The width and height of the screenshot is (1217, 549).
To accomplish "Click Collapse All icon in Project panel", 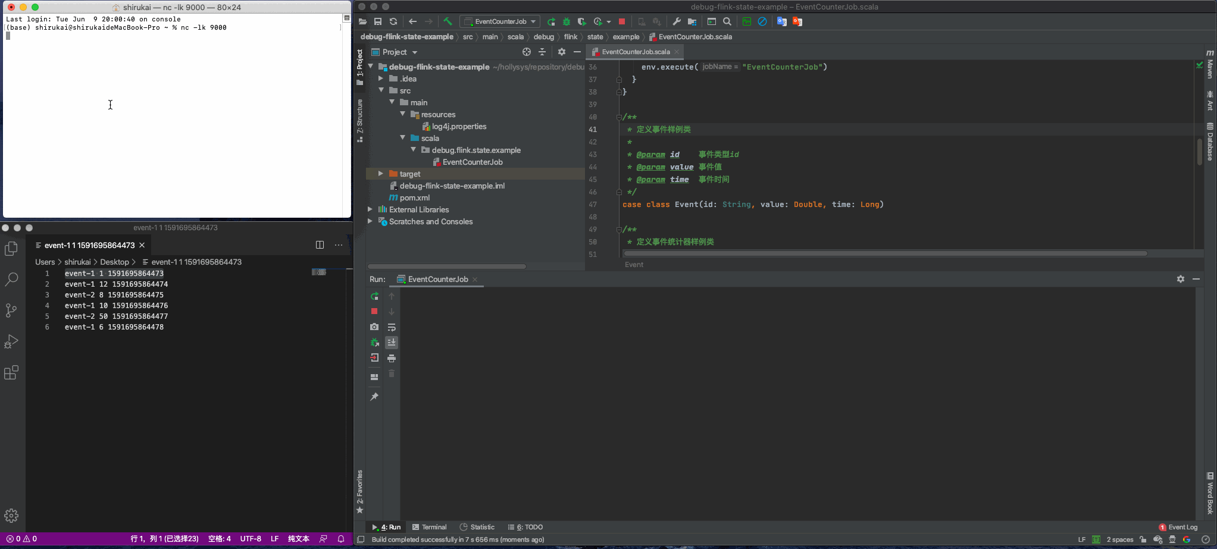I will pos(542,52).
